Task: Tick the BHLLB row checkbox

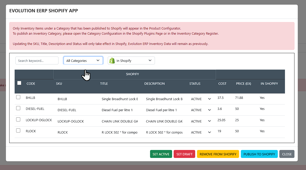Action: (x=18, y=97)
